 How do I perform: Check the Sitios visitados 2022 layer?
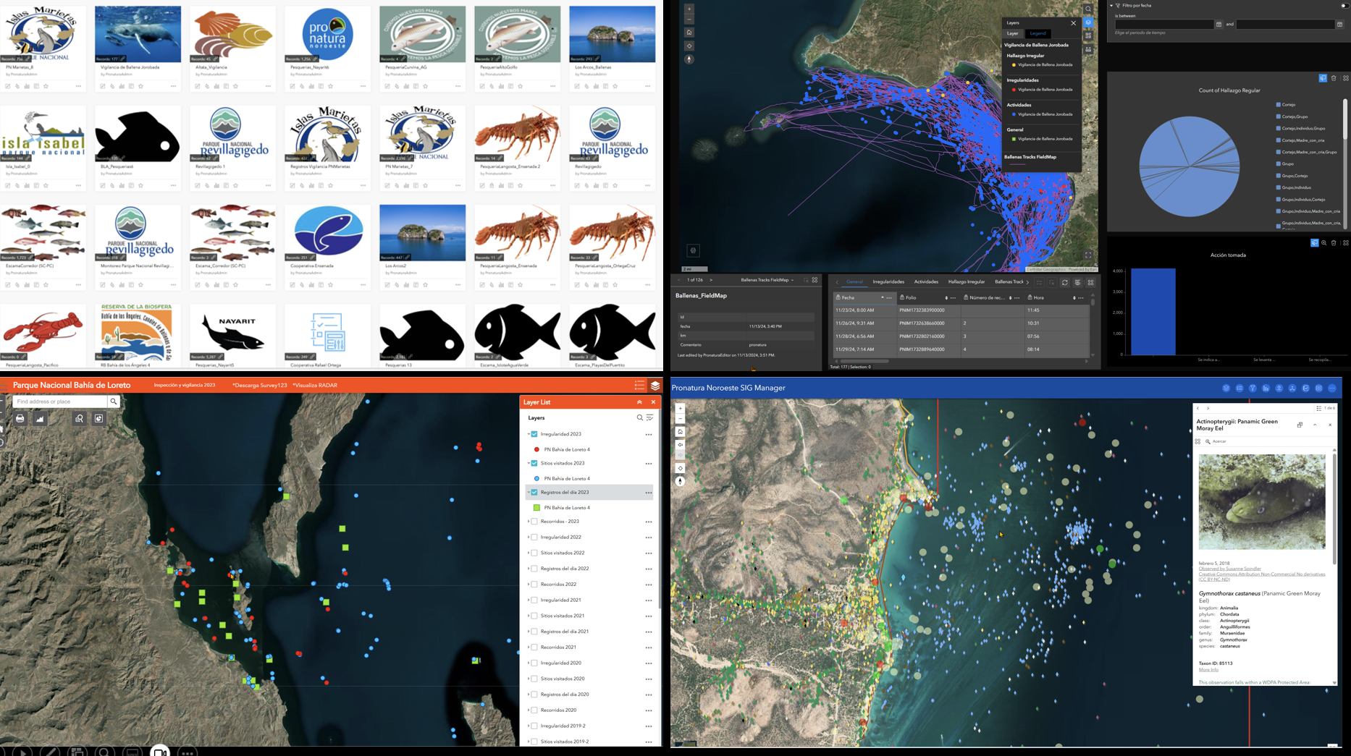(534, 553)
